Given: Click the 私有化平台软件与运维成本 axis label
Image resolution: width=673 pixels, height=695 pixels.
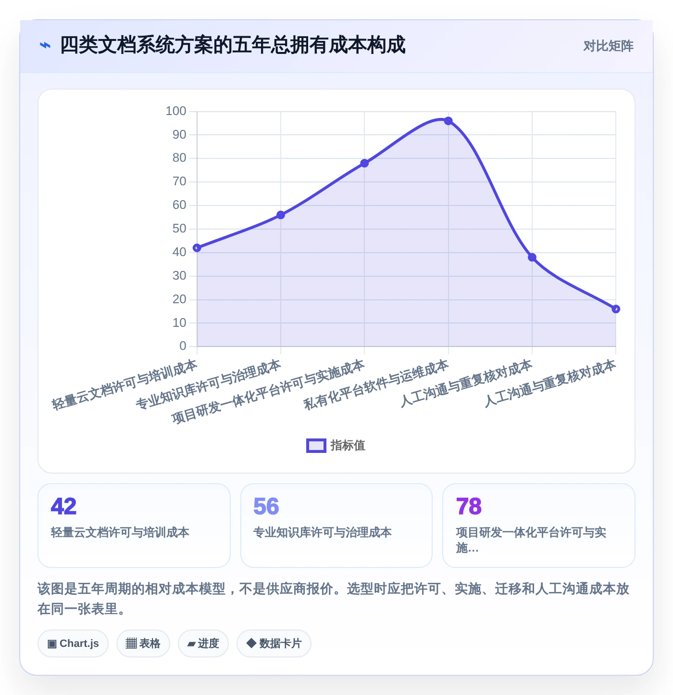Looking at the screenshot, I should pos(376,385).
